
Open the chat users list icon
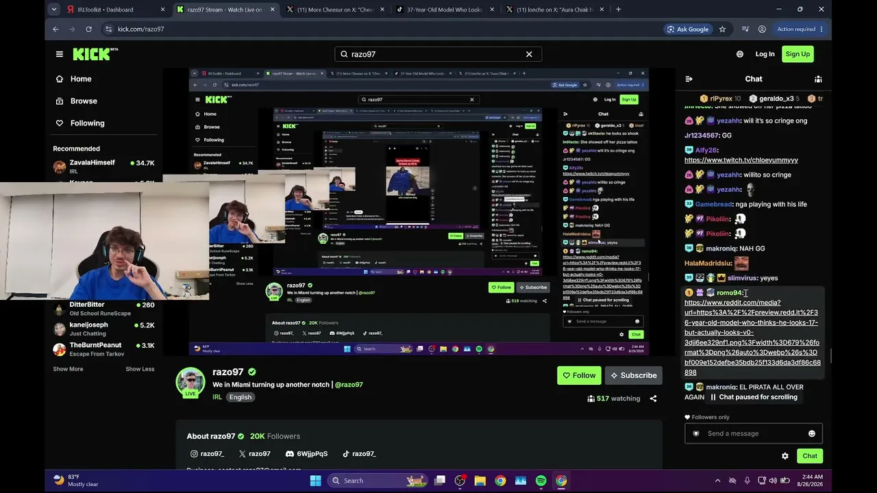tap(818, 79)
